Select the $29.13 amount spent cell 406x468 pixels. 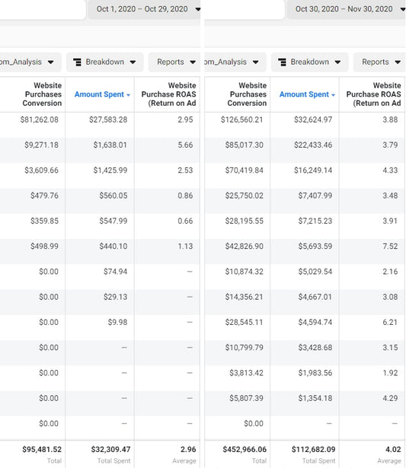click(115, 298)
